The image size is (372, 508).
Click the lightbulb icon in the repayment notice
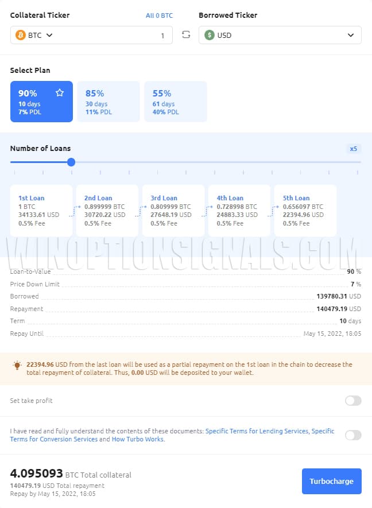point(17,364)
